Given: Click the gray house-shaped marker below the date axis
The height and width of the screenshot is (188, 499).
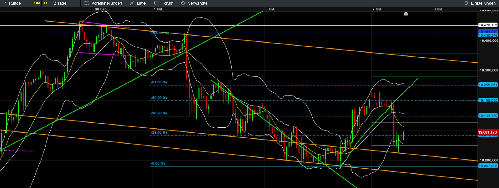Looking at the screenshot, I should point(406,13).
